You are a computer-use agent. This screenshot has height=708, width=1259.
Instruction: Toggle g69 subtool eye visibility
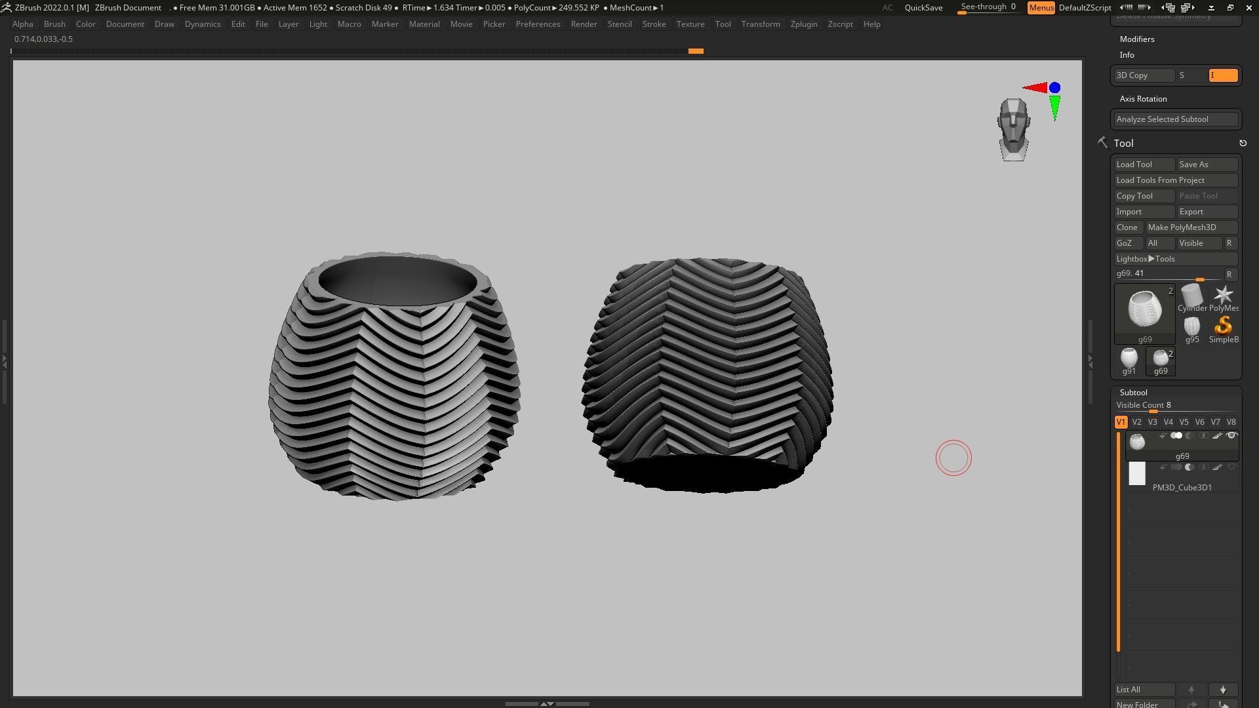tap(1231, 436)
